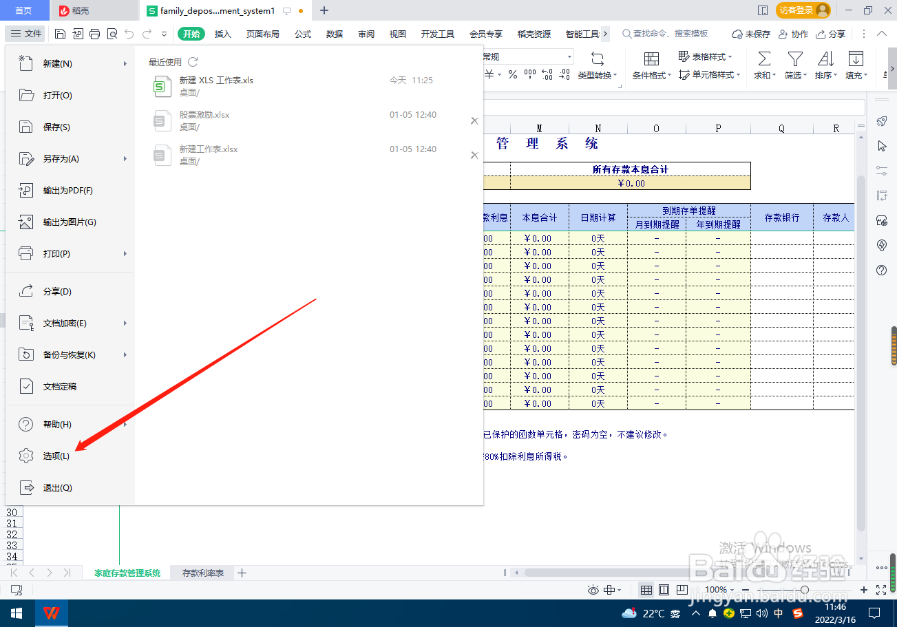Click the print preview icon in quick toolbar
This screenshot has height=627, width=897.
coord(112,34)
